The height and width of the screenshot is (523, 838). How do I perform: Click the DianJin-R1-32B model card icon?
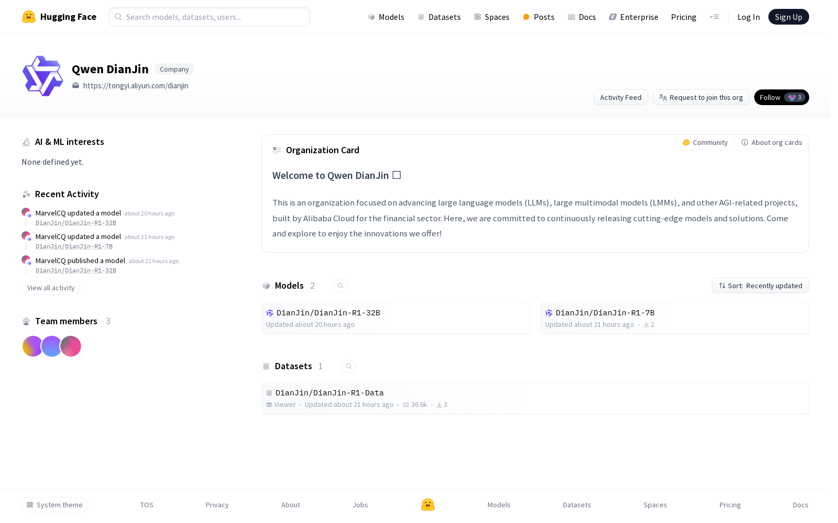click(270, 313)
